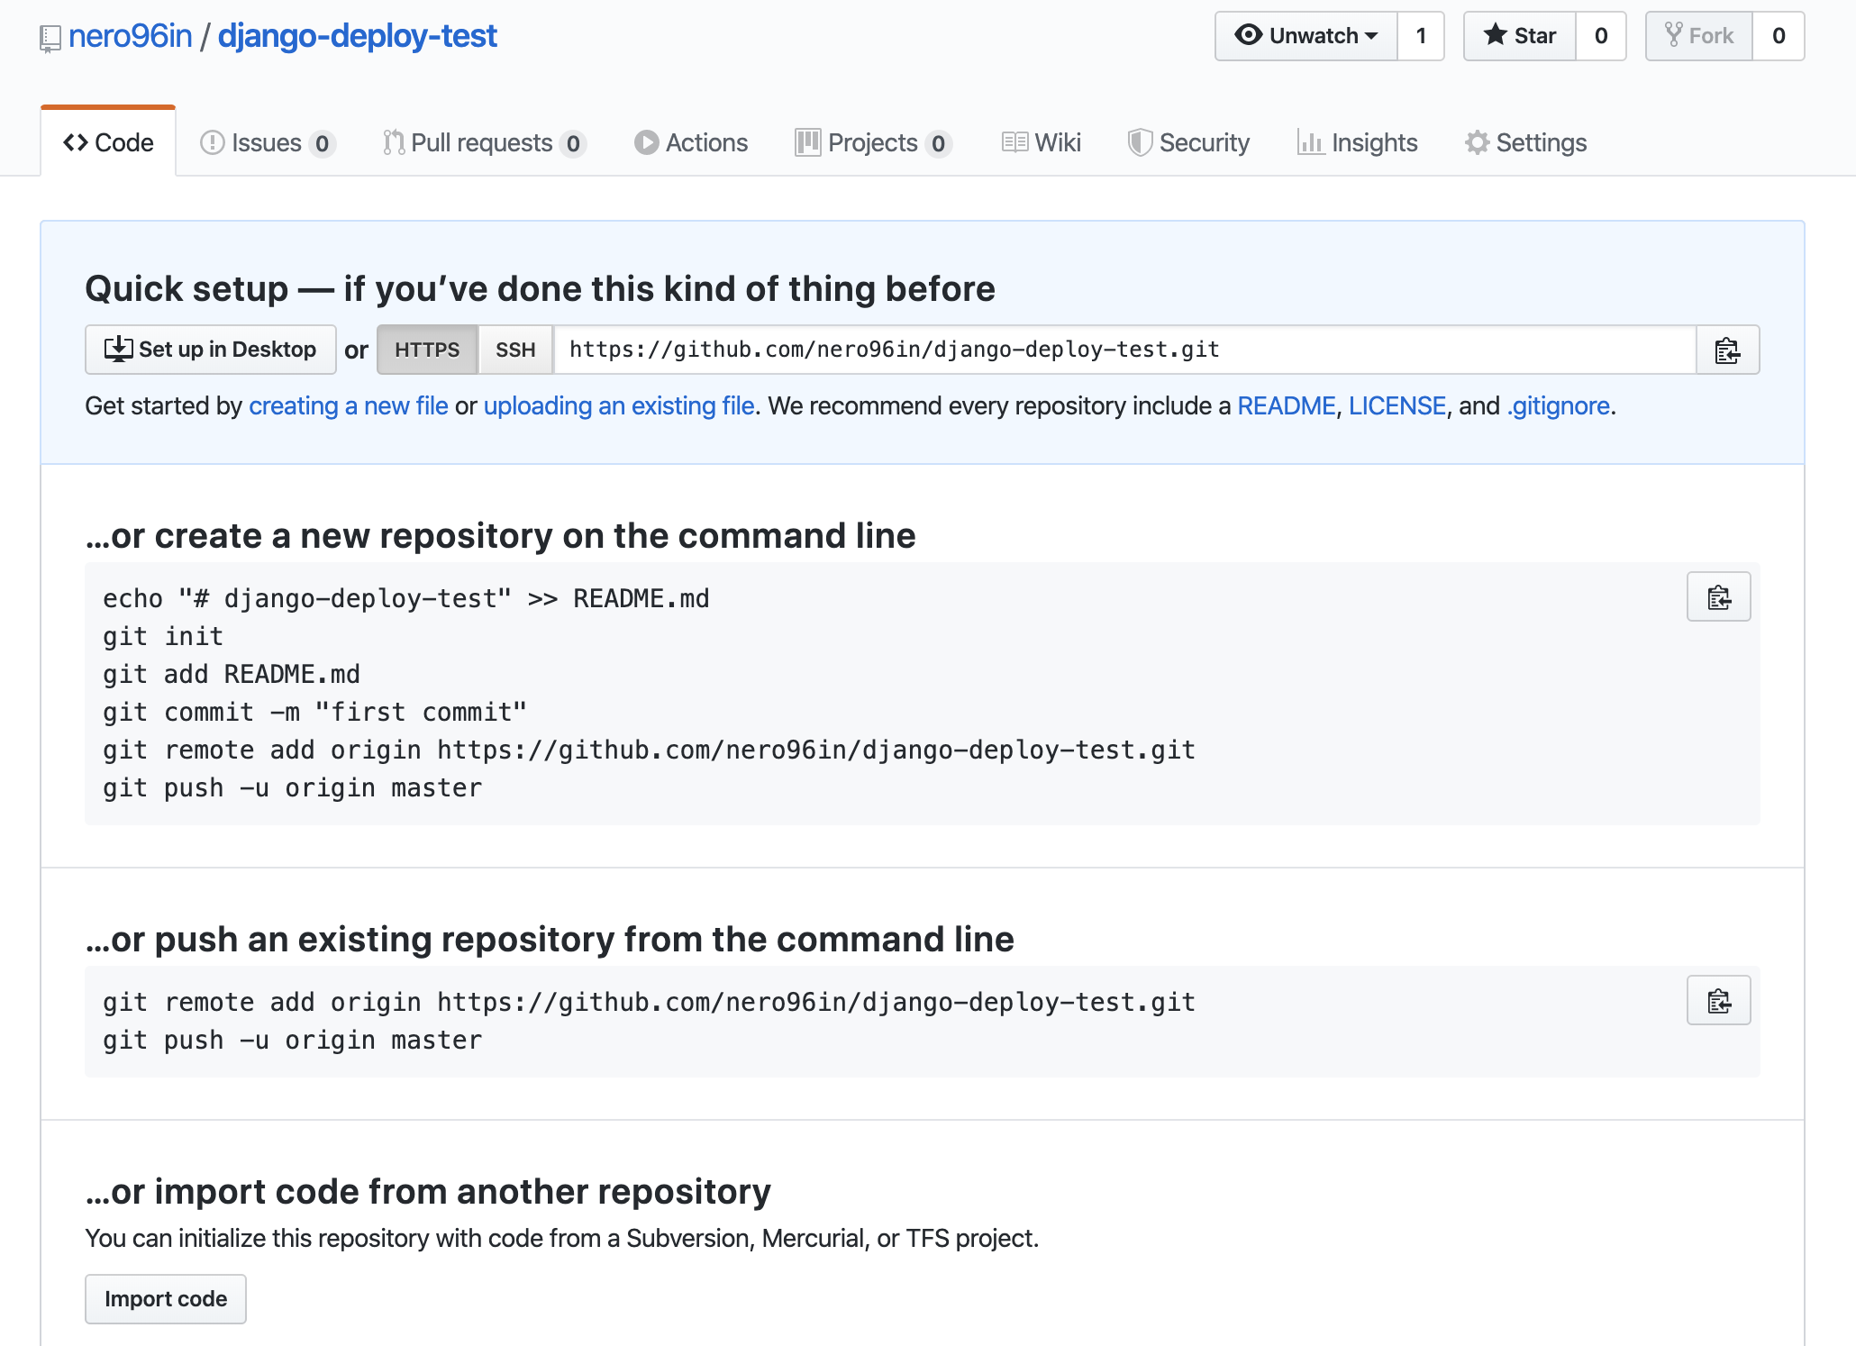Click the Import code button

[166, 1298]
